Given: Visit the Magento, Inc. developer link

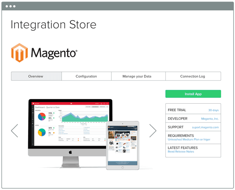Looking at the screenshot, I should click(x=210, y=119).
